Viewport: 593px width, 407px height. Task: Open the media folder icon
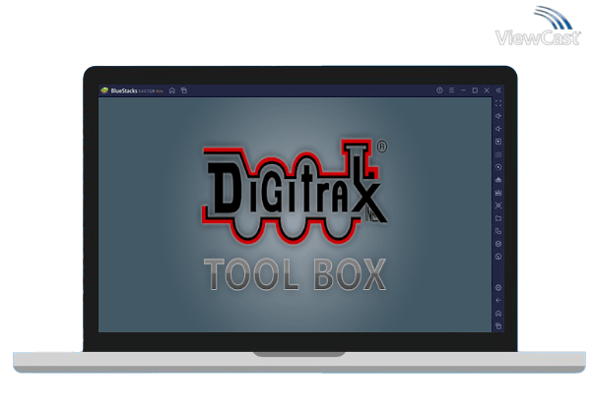[498, 218]
